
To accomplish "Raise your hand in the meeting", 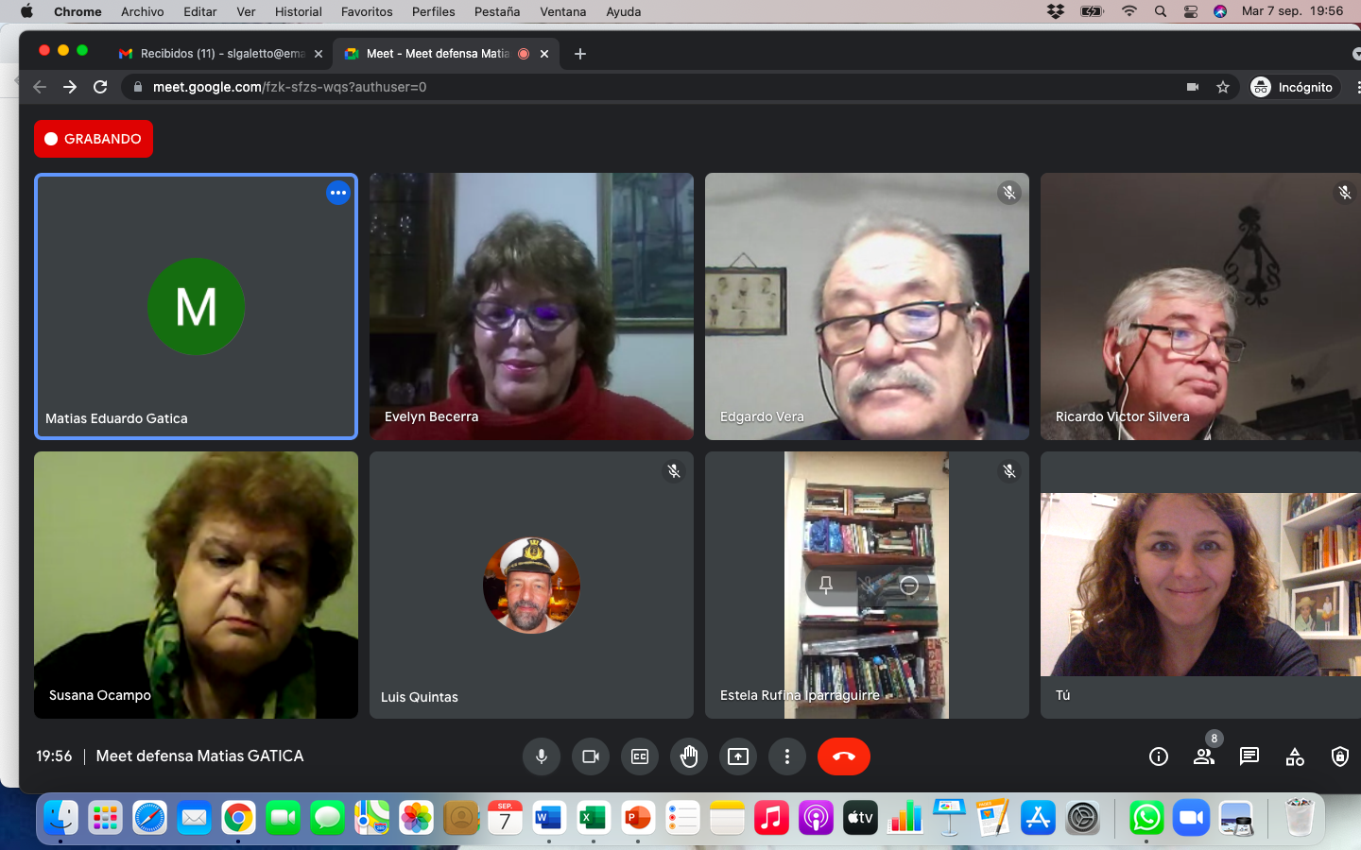I will tap(689, 756).
